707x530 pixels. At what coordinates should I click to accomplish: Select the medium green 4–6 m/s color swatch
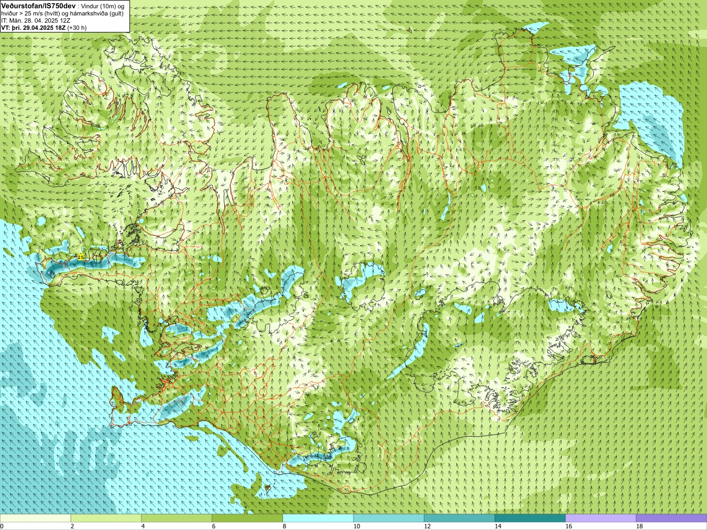coord(177,518)
